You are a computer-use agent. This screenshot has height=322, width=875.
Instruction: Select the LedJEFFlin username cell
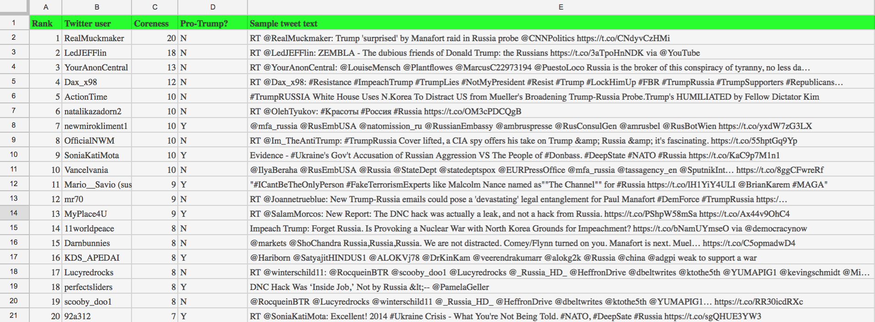[x=97, y=53]
